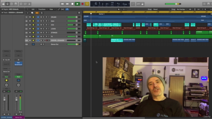Mute the DRUMS track
This screenshot has width=212, height=119.
click(41, 17)
